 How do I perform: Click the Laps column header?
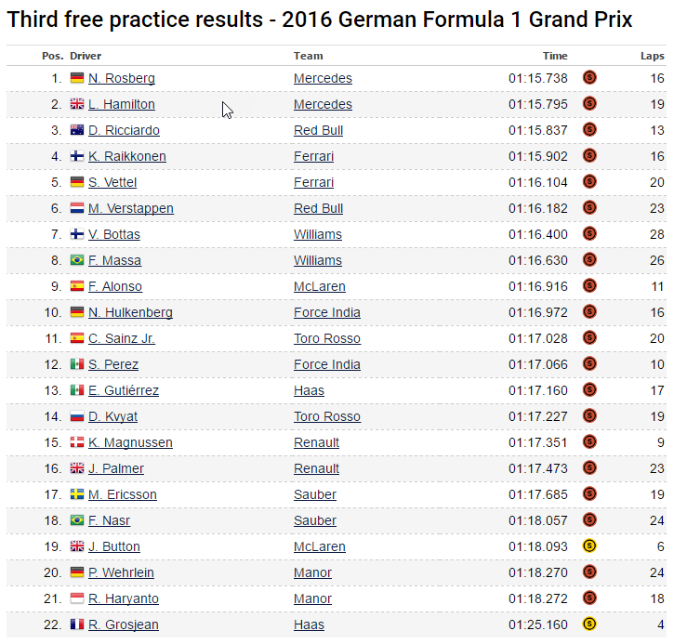pos(652,56)
